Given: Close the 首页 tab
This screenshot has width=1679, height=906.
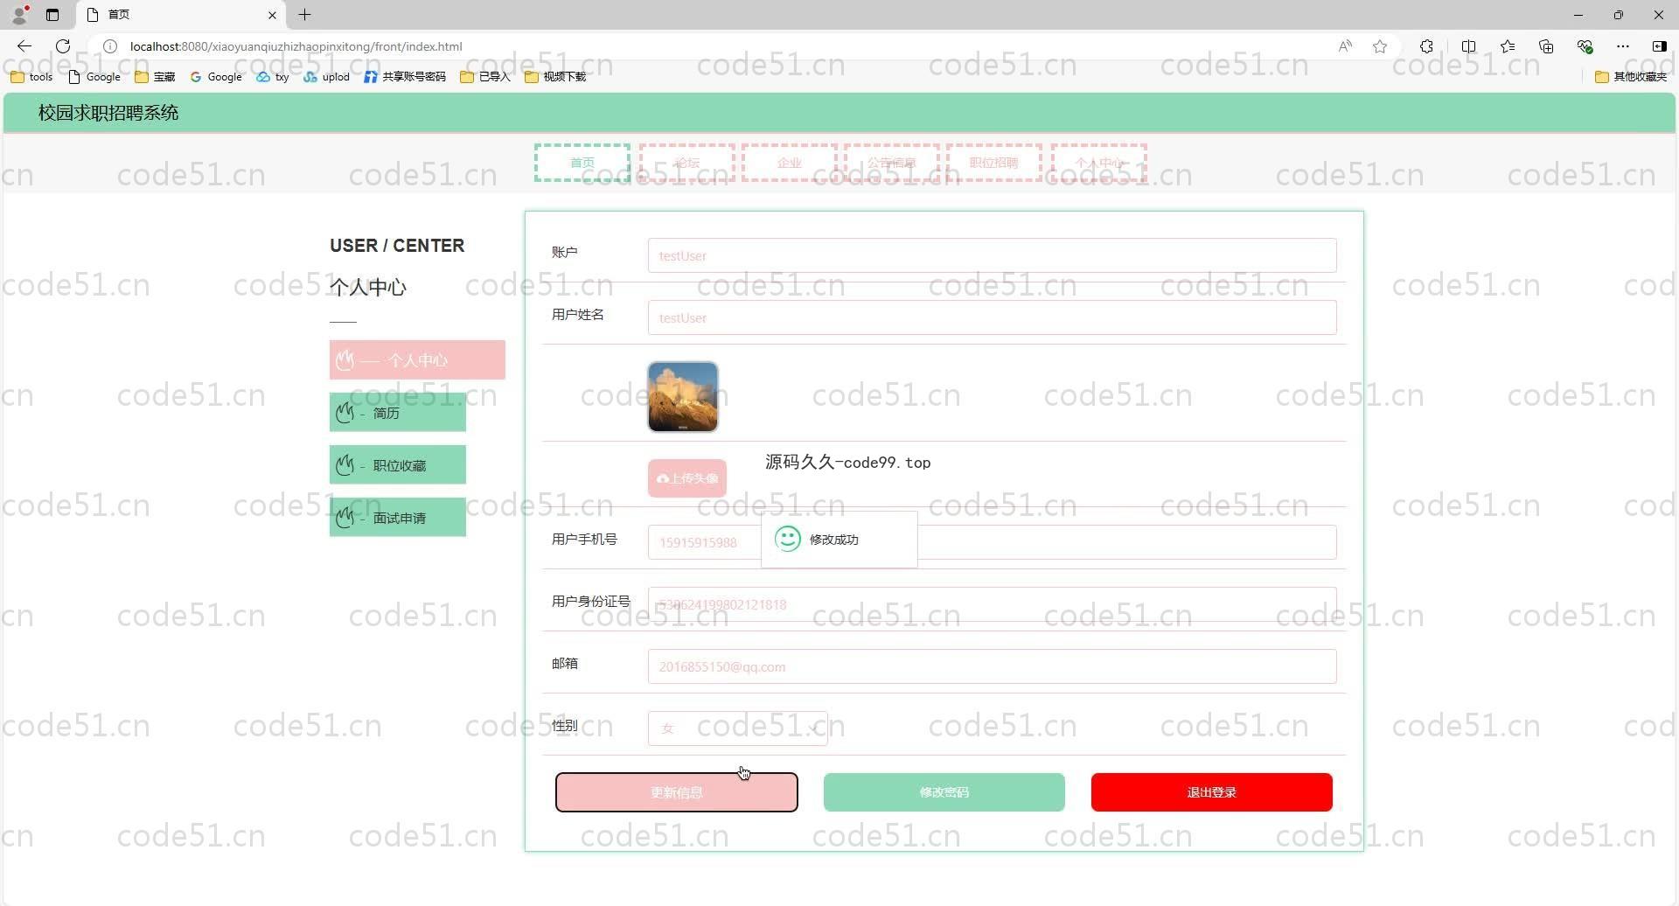Looking at the screenshot, I should tap(272, 15).
